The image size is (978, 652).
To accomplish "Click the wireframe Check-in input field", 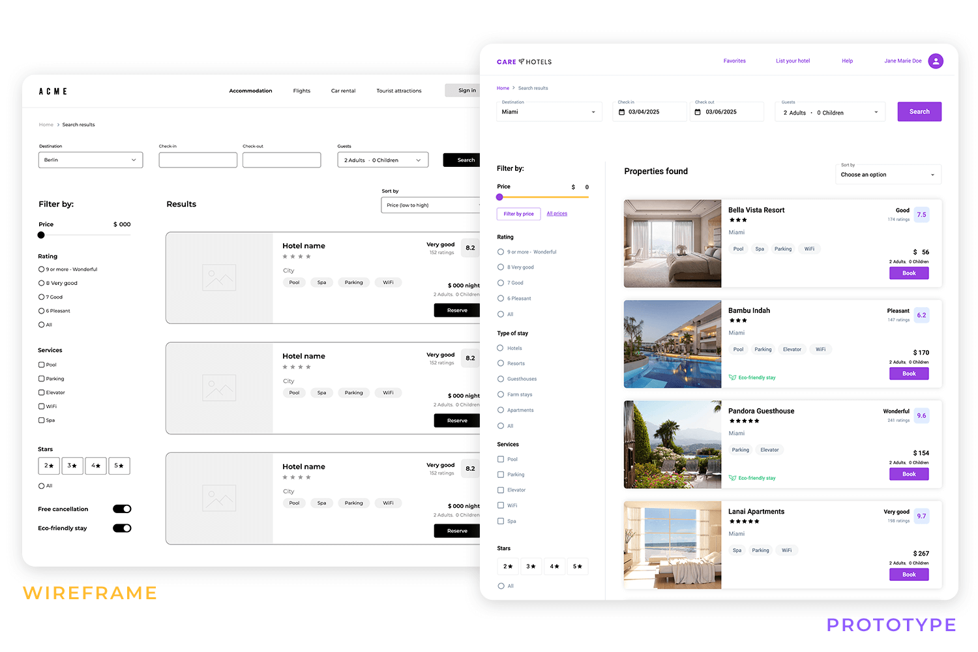I will pyautogui.click(x=198, y=160).
